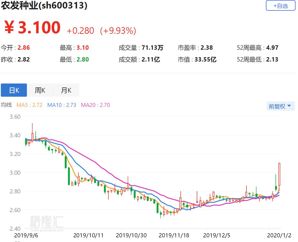Switch to the 月K monthly chart tab

coord(66,90)
